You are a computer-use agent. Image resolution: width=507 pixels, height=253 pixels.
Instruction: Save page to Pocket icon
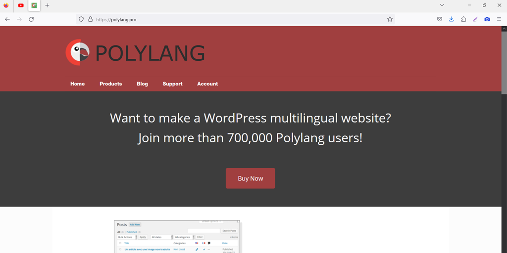[x=440, y=19]
